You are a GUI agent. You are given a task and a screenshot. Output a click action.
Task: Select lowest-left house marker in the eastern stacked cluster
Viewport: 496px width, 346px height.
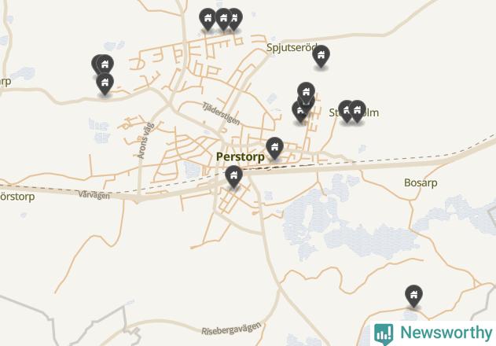pyautogui.click(x=298, y=112)
